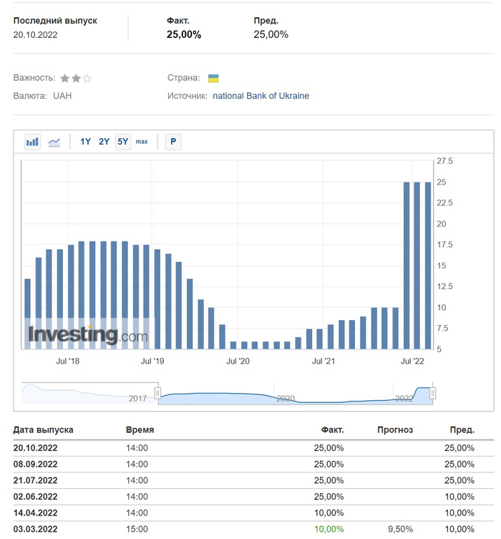
Task: Click the first importance star
Action: [x=64, y=78]
